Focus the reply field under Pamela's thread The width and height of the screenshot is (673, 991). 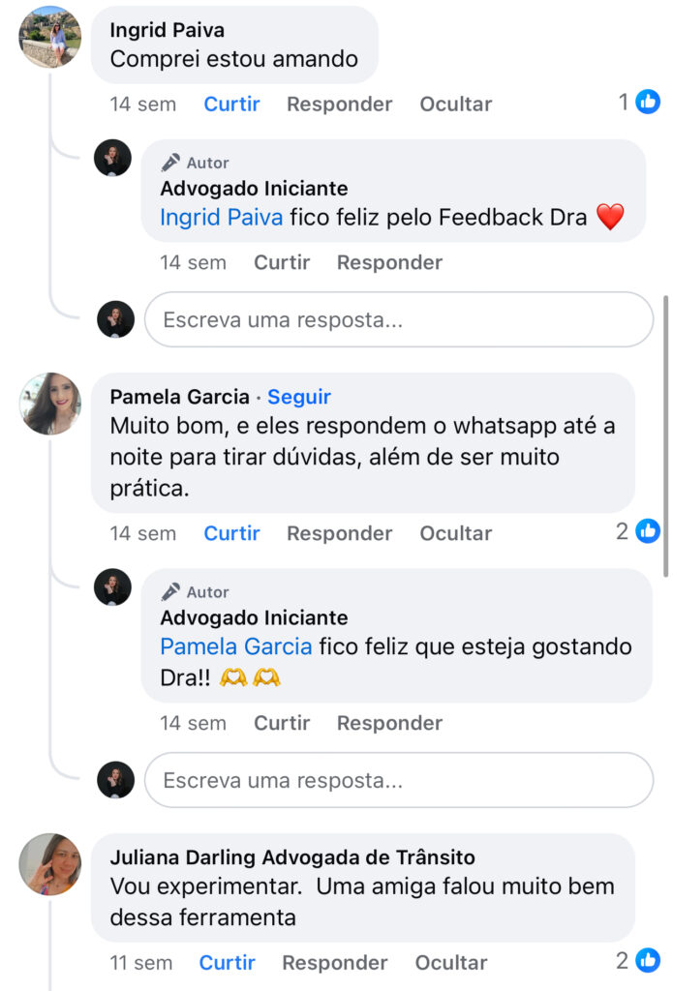398,780
